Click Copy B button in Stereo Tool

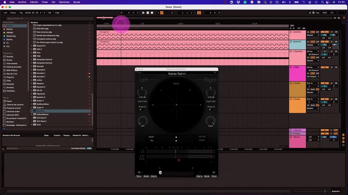tap(154, 177)
